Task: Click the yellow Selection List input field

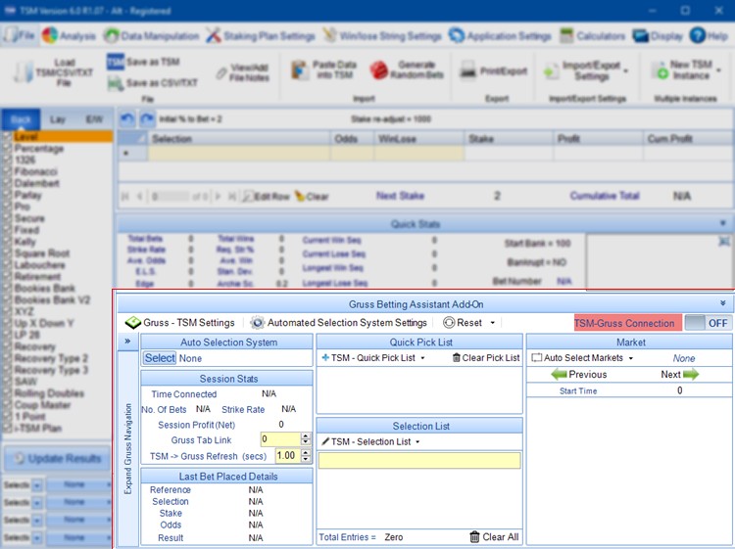Action: pos(419,460)
